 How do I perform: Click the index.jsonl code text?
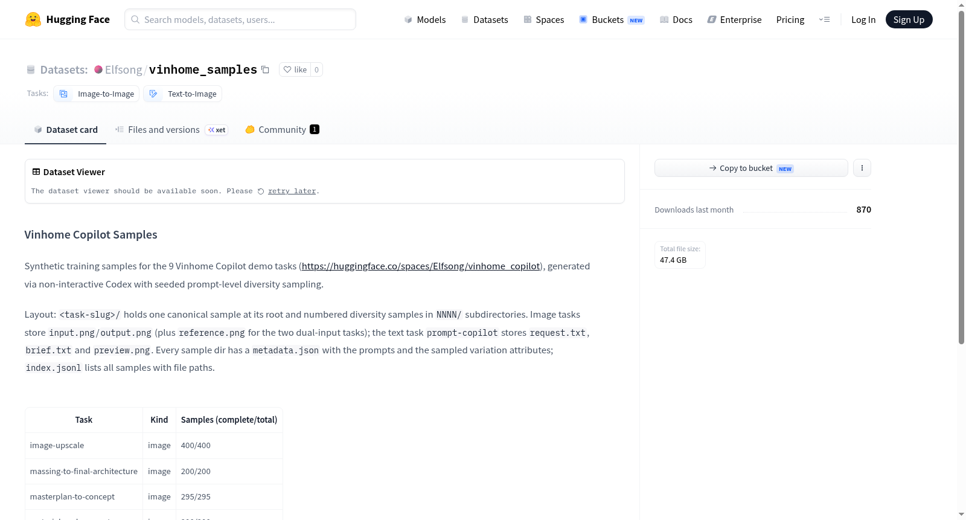(x=53, y=368)
